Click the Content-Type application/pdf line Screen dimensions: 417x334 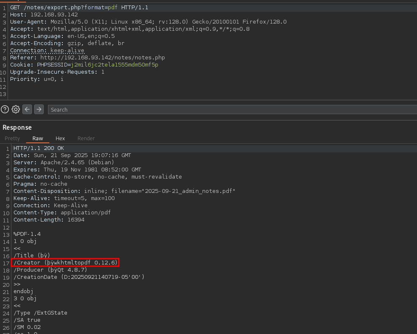tap(62, 213)
